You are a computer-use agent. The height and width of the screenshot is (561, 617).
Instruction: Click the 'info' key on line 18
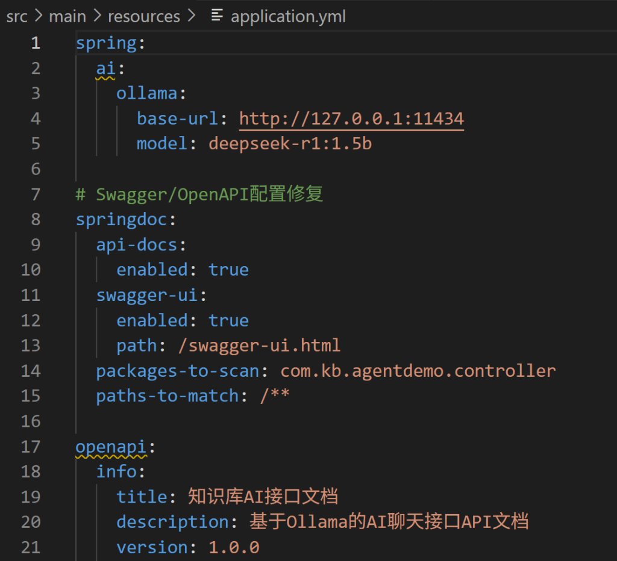[x=116, y=472]
